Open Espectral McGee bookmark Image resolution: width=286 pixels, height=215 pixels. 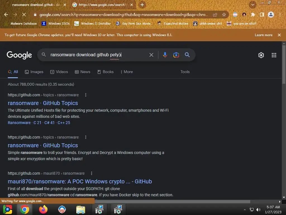click(173, 24)
